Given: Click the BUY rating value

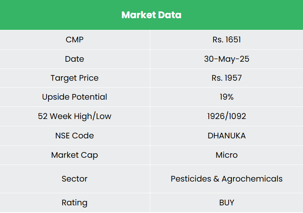Looking at the screenshot, I should click(227, 203).
